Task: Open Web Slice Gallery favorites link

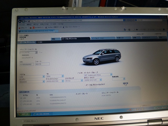Action: coord(71,27)
